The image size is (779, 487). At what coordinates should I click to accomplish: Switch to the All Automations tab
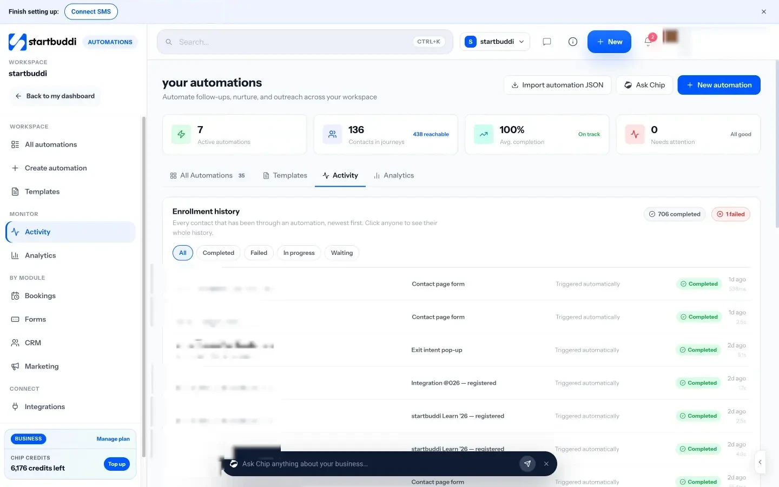point(208,175)
